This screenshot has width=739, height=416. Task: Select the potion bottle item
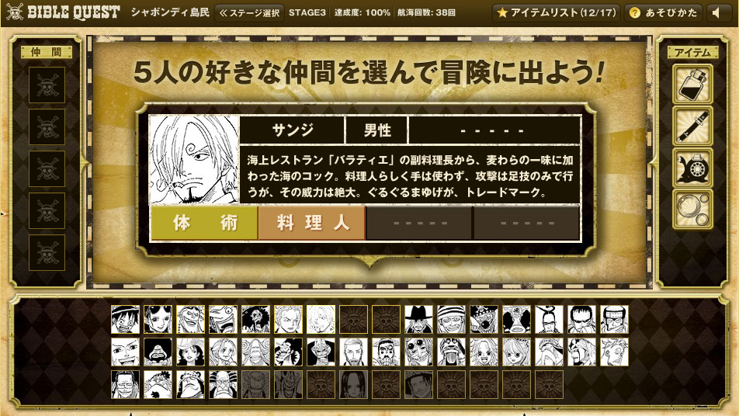coord(692,84)
